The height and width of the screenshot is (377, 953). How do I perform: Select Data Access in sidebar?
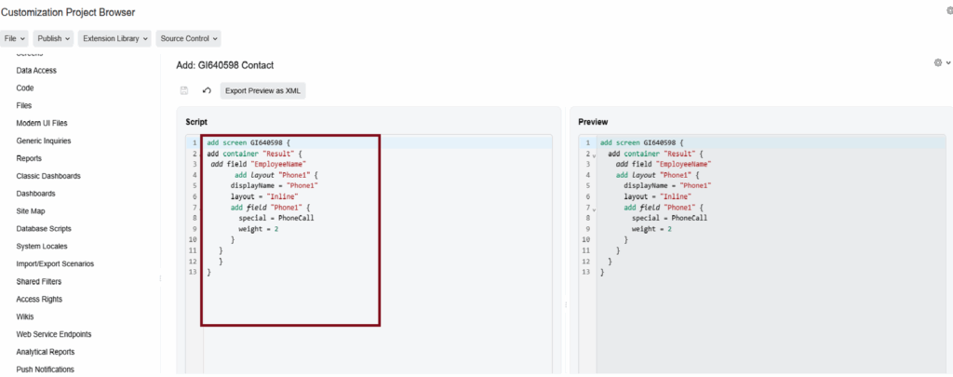pos(36,70)
